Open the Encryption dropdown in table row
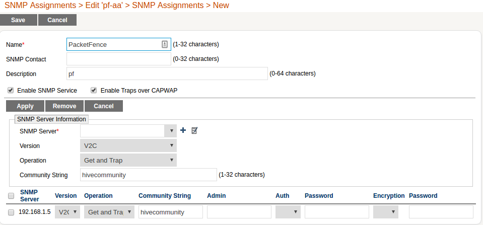This screenshot has height=225, width=483. coord(385,212)
